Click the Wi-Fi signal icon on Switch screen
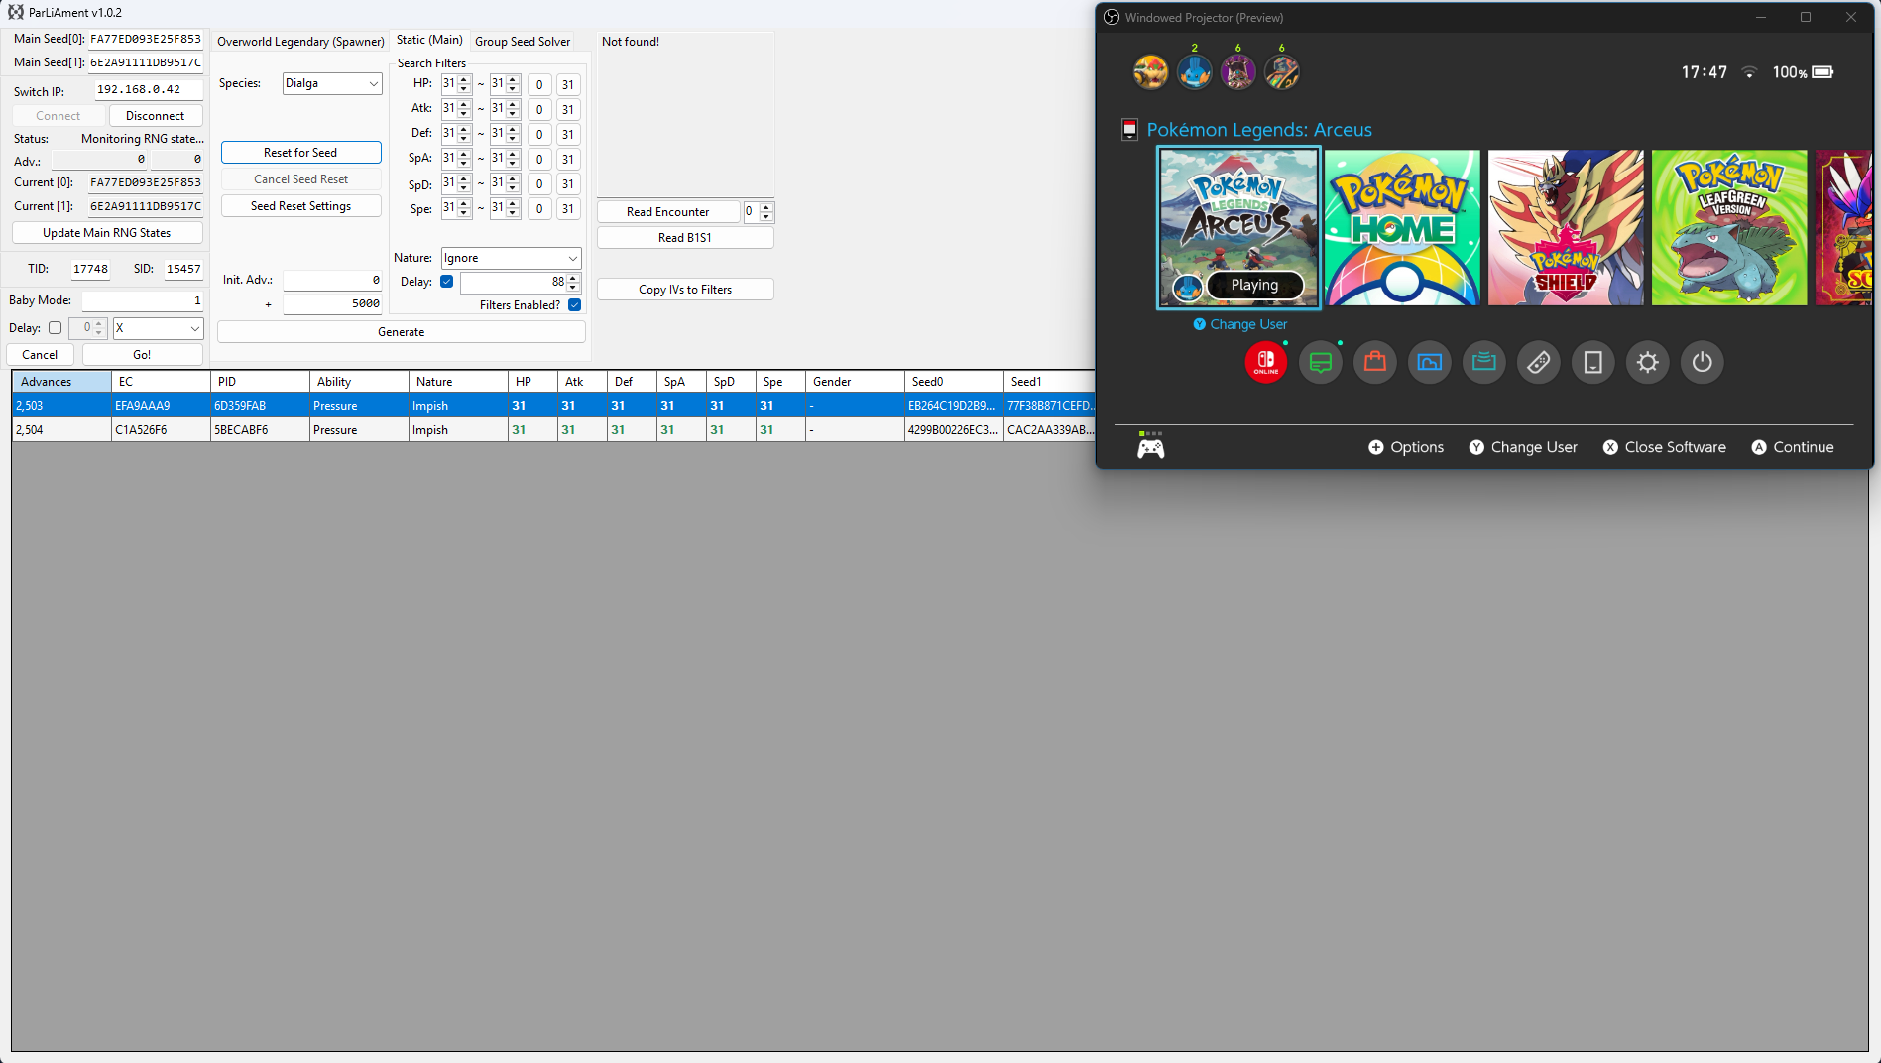Screen dimensions: 1881x1063 1750,72
